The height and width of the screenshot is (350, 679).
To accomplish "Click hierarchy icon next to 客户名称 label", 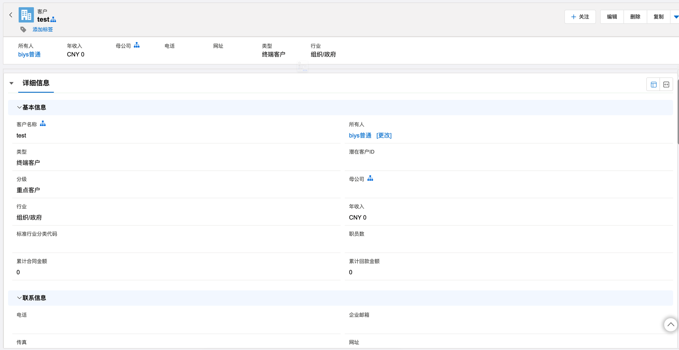I will click(x=43, y=124).
